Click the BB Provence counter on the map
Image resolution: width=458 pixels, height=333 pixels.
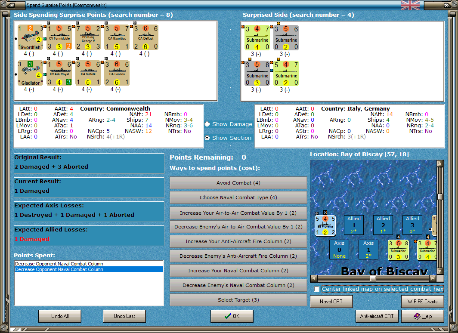[325, 225]
